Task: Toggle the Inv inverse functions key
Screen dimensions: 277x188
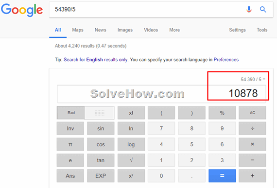Action: (70, 128)
